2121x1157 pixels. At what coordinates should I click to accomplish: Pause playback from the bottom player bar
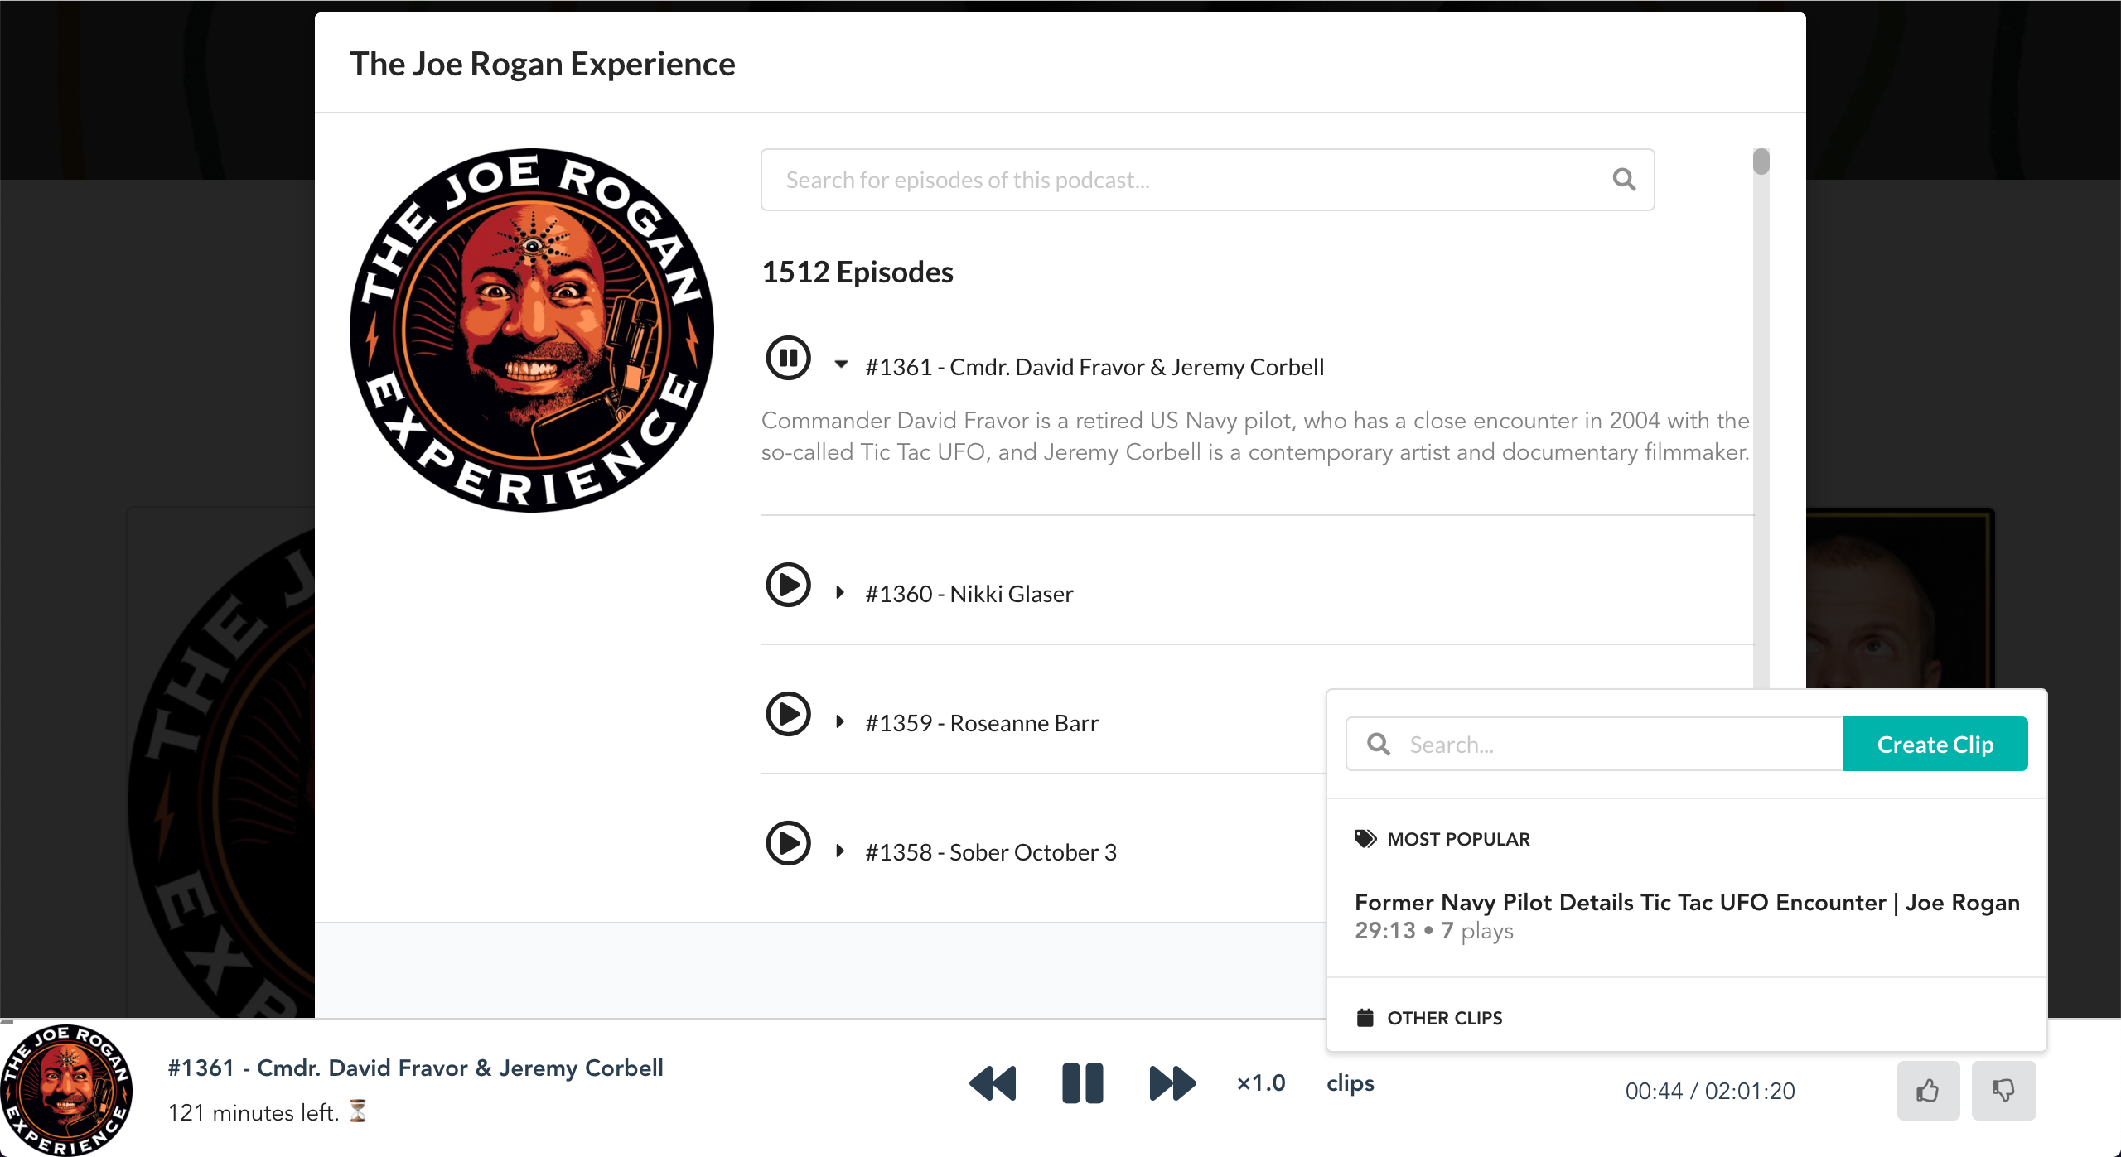1082,1083
